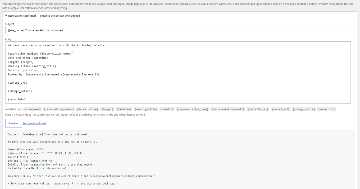
Task: Click preview line 'Reservation number: #123'
Action: pyautogui.click(x=25, y=149)
